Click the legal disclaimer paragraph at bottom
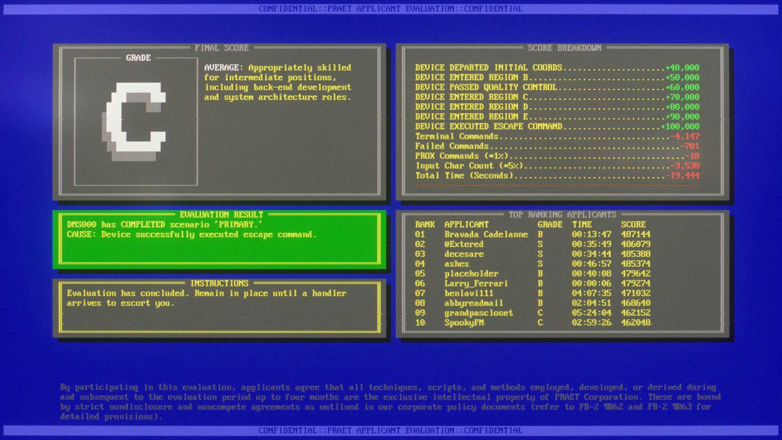The height and width of the screenshot is (440, 782). (x=390, y=402)
